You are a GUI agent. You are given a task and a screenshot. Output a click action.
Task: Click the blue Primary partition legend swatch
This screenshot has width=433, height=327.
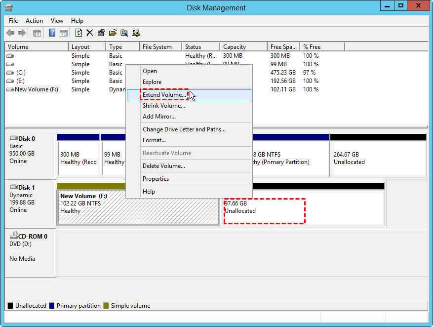[52, 306]
